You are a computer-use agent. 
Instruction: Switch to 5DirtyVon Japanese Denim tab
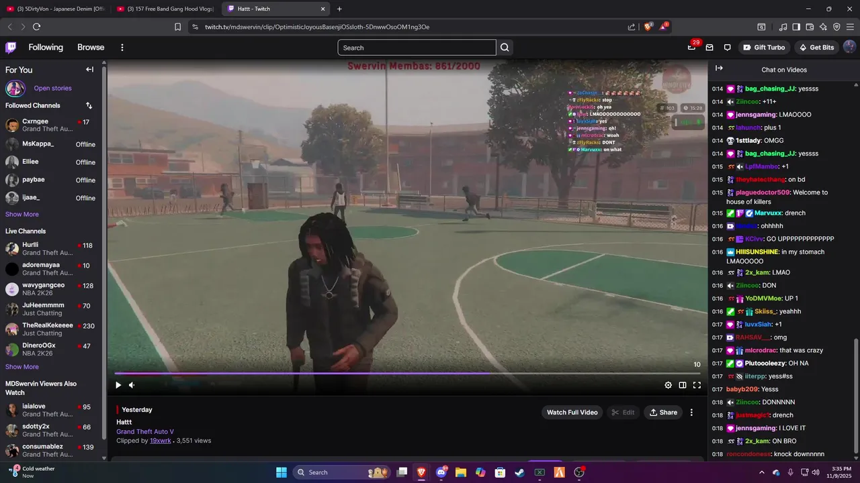click(x=56, y=9)
